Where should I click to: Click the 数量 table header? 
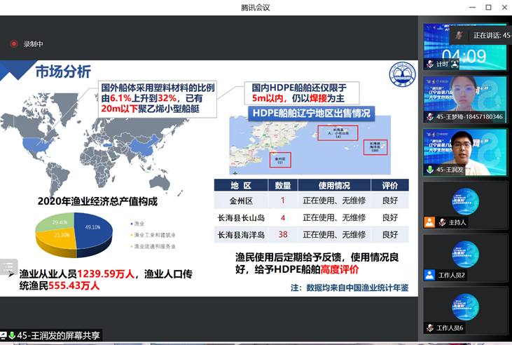click(283, 185)
